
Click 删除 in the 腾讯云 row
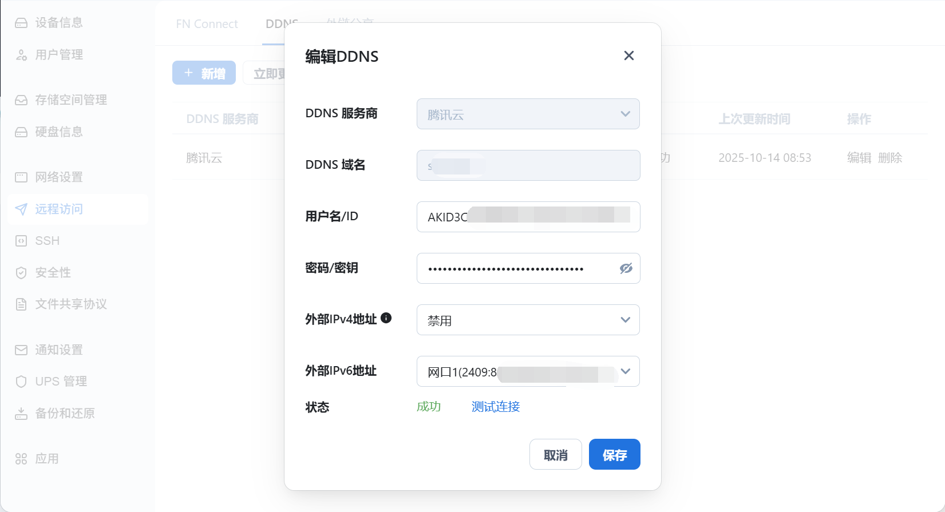(890, 158)
